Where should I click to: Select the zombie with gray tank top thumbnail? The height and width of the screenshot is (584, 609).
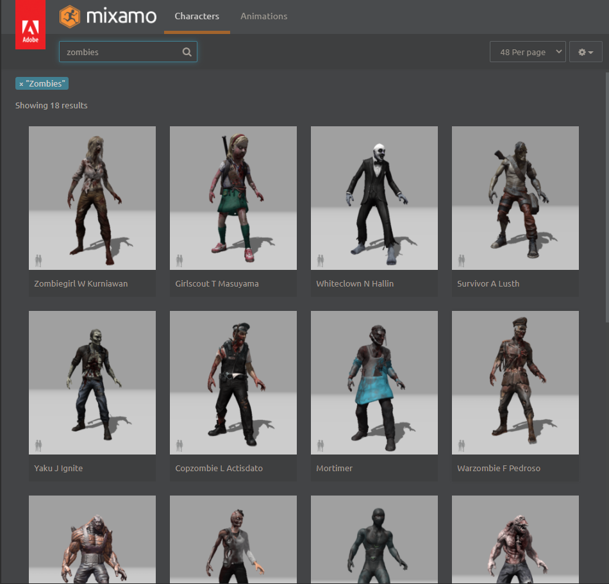tap(233, 539)
